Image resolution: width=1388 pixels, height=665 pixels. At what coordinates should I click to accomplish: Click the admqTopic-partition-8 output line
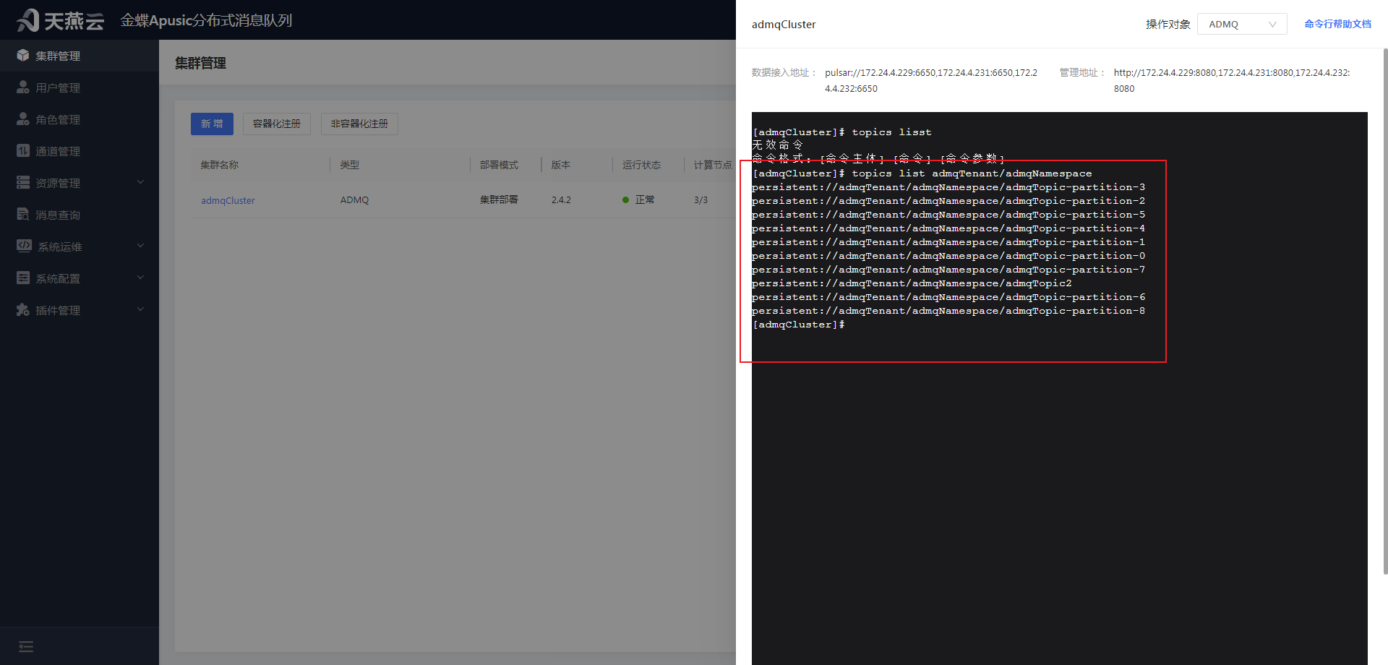pyautogui.click(x=948, y=311)
